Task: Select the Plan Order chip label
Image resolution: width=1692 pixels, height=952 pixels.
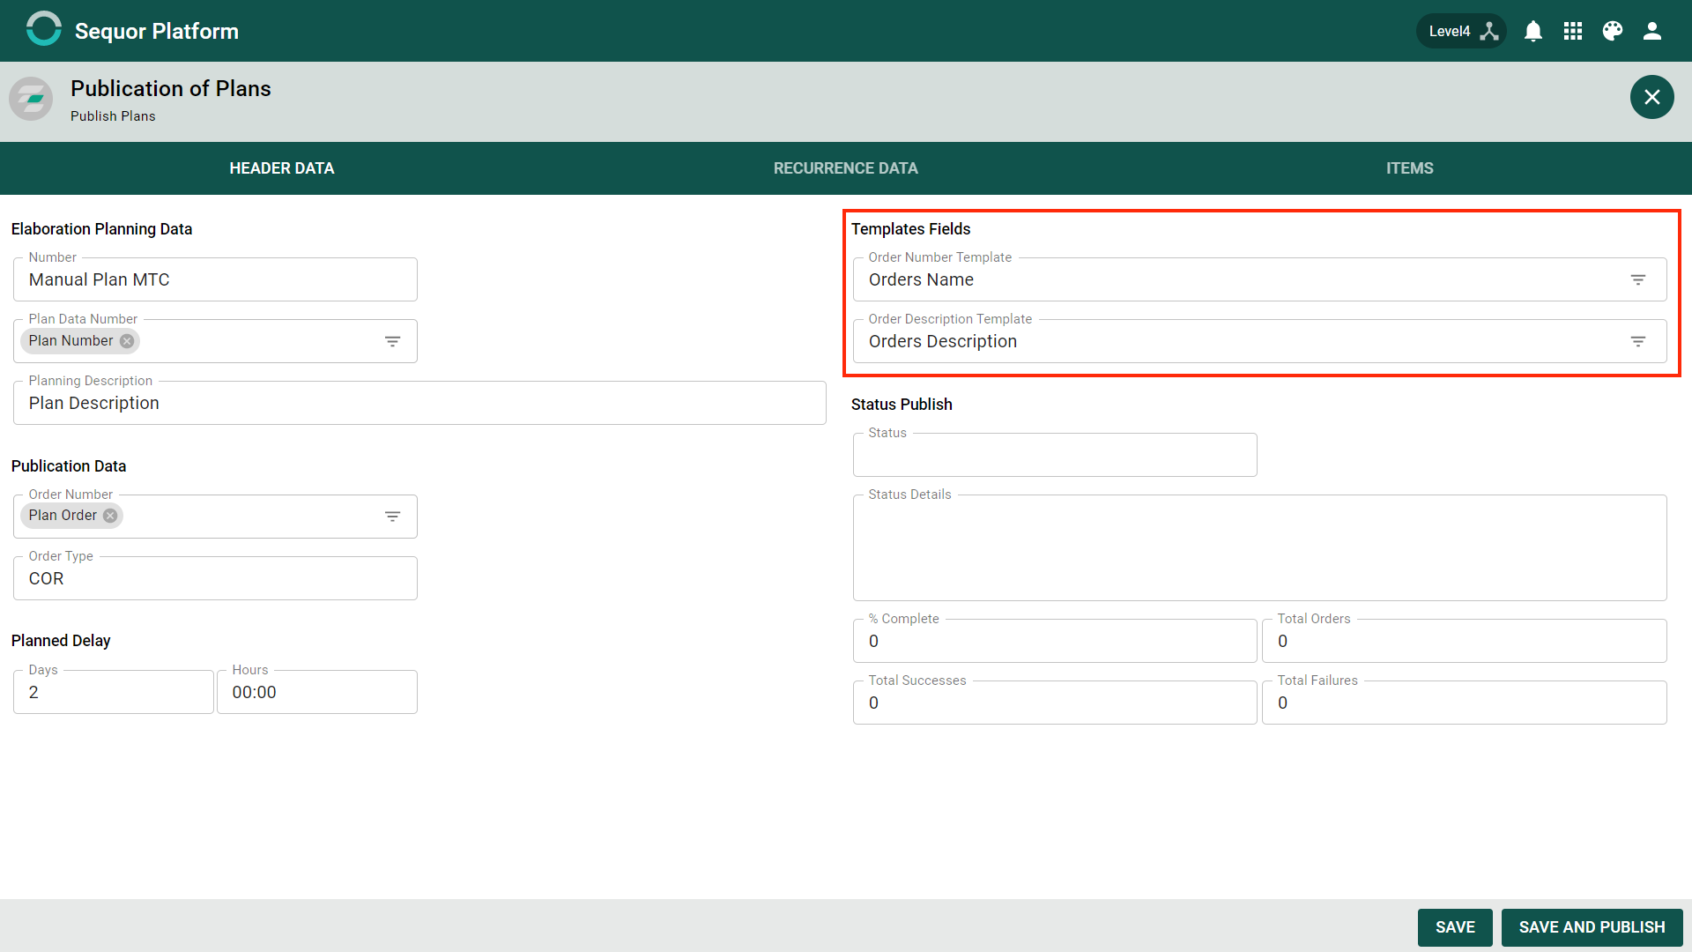Action: 63,516
